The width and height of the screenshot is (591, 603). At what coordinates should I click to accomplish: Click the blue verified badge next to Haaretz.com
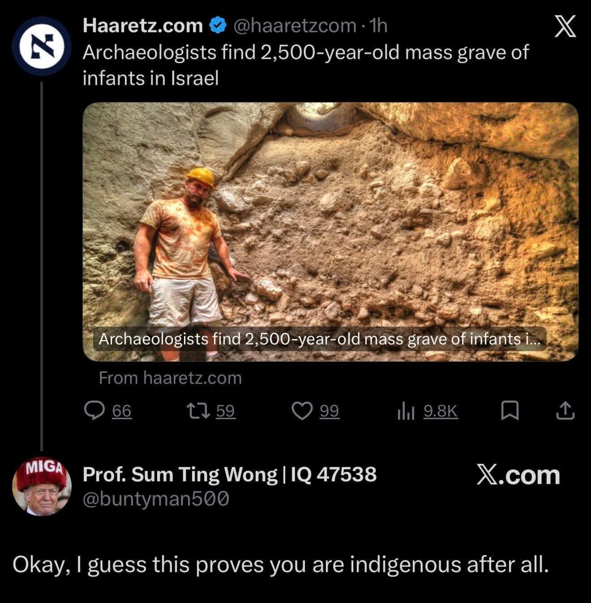click(217, 26)
